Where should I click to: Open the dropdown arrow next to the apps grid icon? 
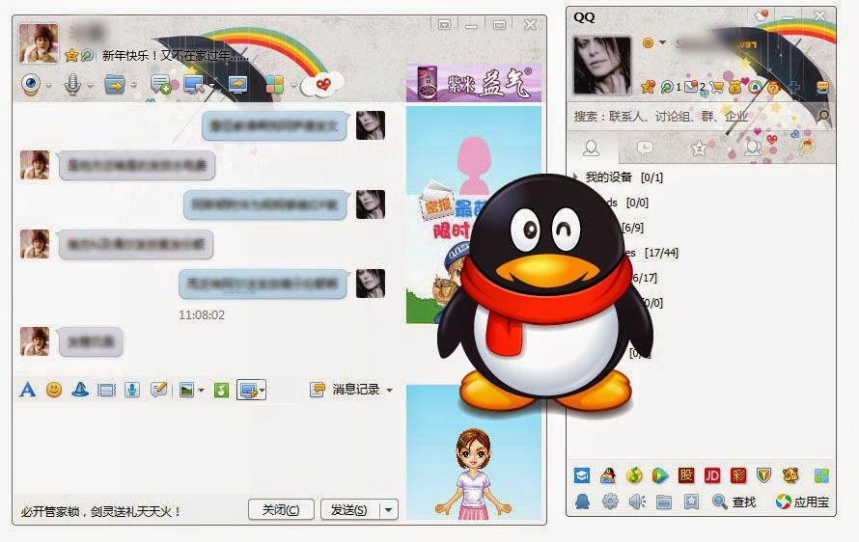pos(293,86)
